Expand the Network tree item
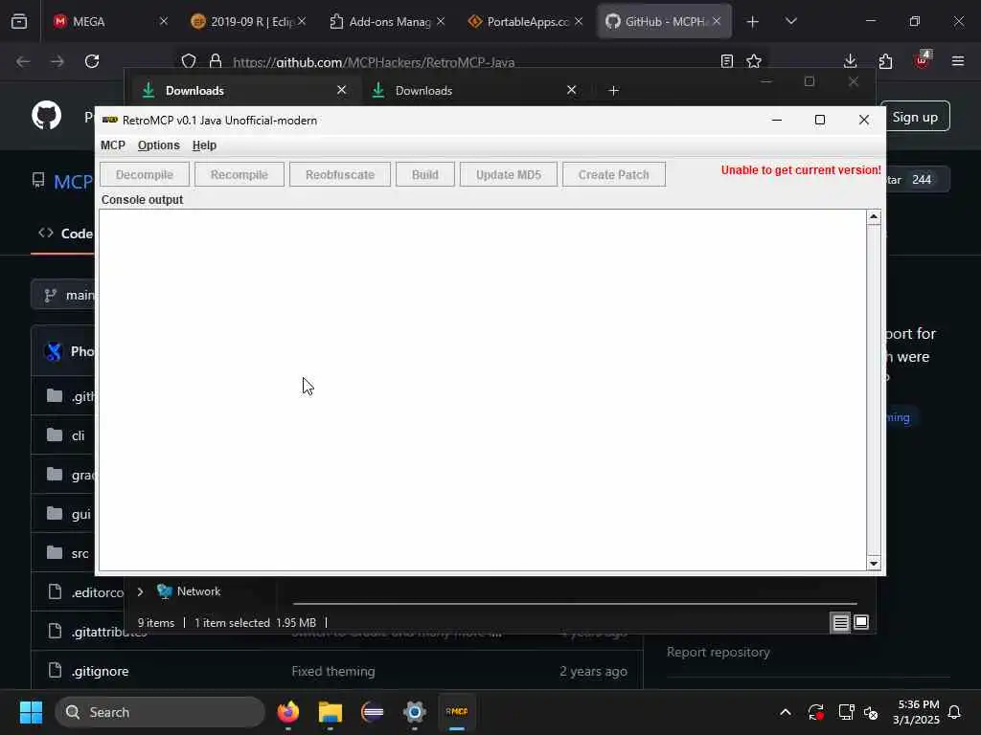This screenshot has width=981, height=735. (140, 591)
